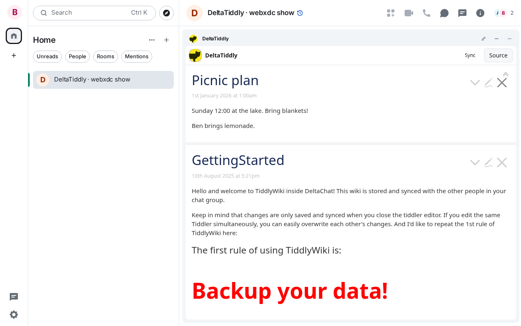Click the 'Backup your data!' red text
This screenshot has width=521, height=326.
click(x=290, y=291)
